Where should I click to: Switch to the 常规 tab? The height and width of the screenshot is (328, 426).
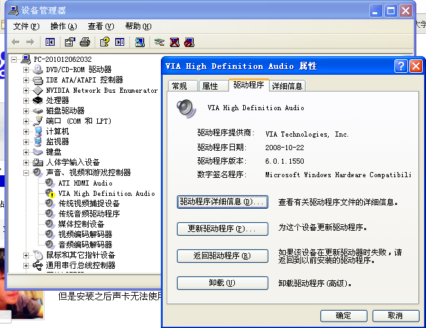pos(182,86)
